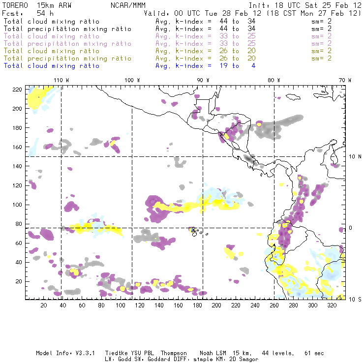The image size is (364, 364).
Task: Click the "Tiedtke" scheme name in the footer
Action: (116, 353)
